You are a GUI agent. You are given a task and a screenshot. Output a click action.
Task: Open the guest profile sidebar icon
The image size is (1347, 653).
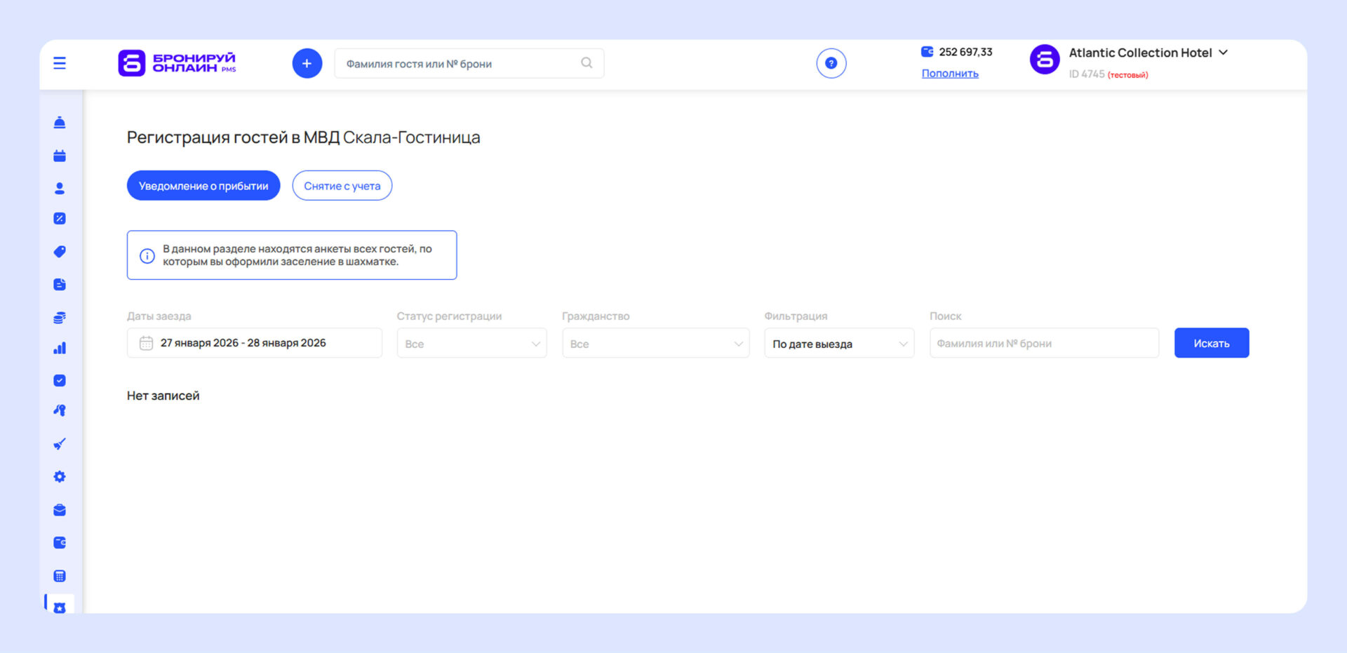pos(60,188)
